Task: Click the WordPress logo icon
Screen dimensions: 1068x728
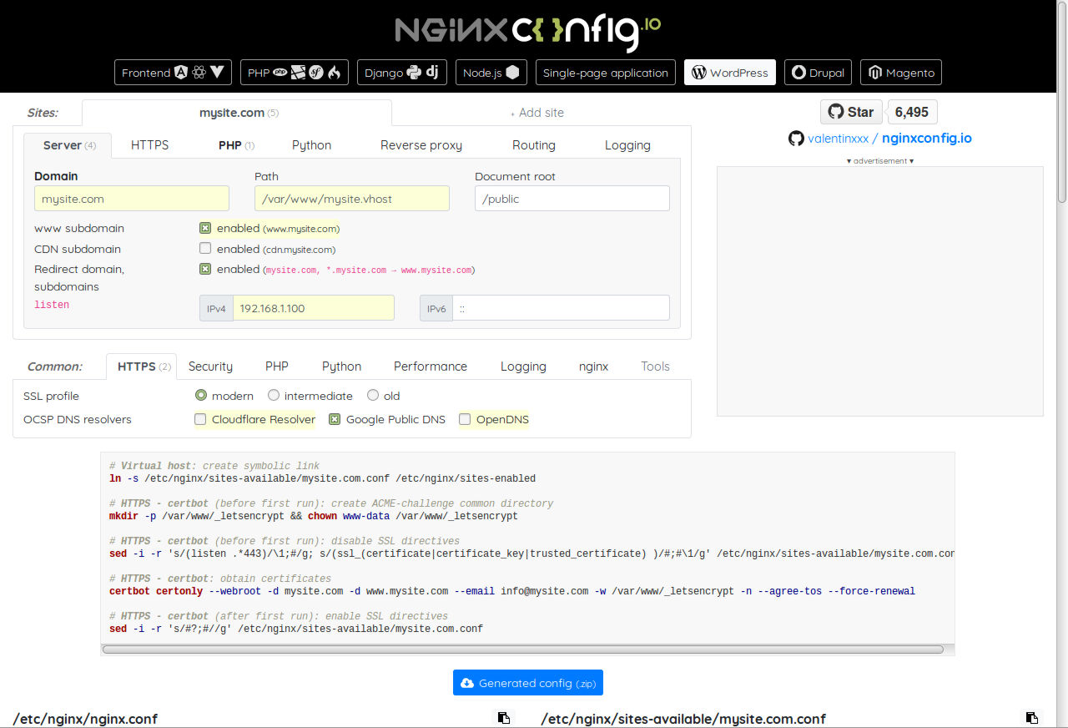Action: pos(699,73)
